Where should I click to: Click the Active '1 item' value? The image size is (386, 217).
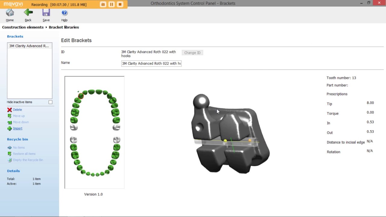36,184
